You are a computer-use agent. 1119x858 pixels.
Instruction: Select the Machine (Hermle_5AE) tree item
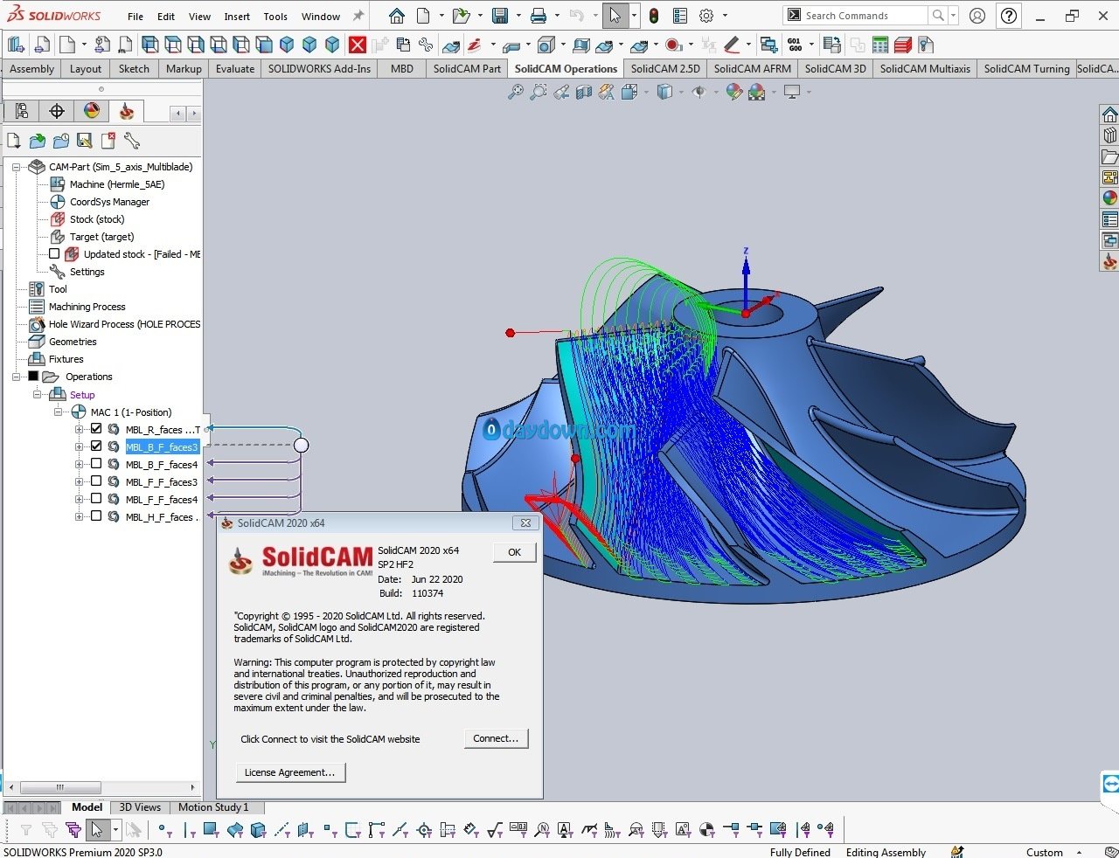coord(117,184)
